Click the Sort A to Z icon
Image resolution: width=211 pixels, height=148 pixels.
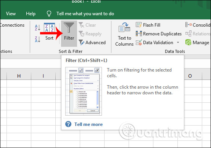click(x=37, y=27)
